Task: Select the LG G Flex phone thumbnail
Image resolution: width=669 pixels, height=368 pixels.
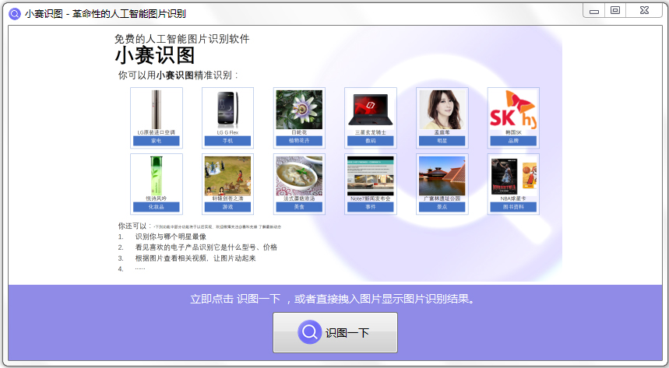Action: 228,110
